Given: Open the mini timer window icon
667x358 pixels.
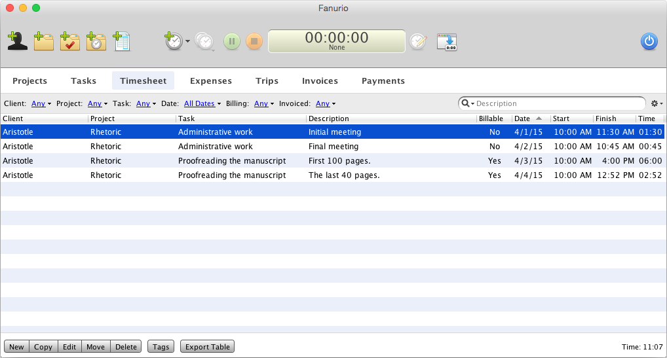Looking at the screenshot, I should point(447,42).
